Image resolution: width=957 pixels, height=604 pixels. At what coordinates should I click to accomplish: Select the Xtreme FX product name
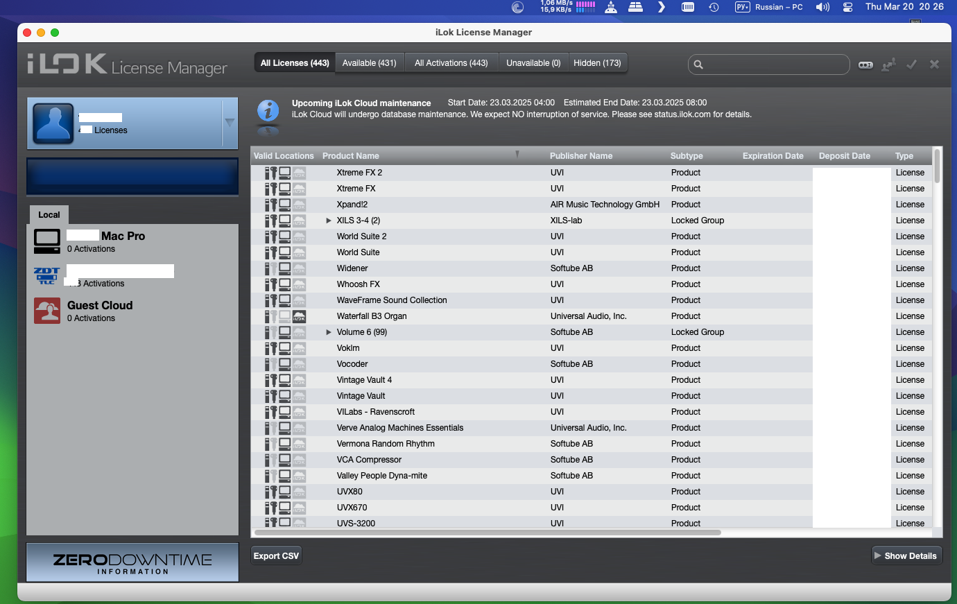pyautogui.click(x=356, y=189)
